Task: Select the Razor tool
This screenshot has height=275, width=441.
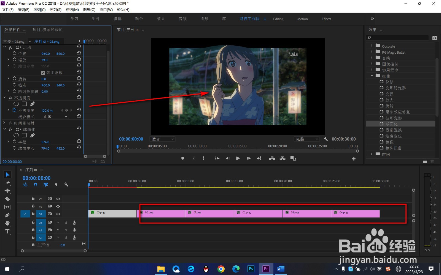Action: (7, 199)
